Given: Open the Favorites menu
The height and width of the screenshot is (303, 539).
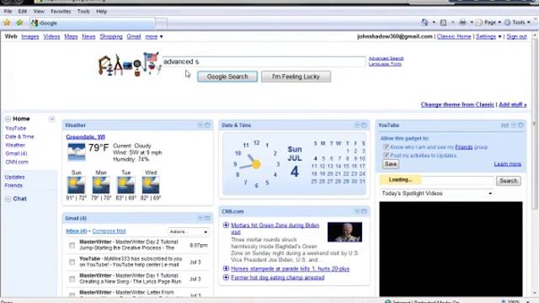Looking at the screenshot, I should tap(61, 11).
